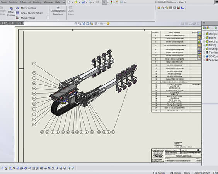Image resolution: width=218 pixels, height=174 pixels.
Task: Open the dropdown arrow beside New document
Action: tap(72, 2)
